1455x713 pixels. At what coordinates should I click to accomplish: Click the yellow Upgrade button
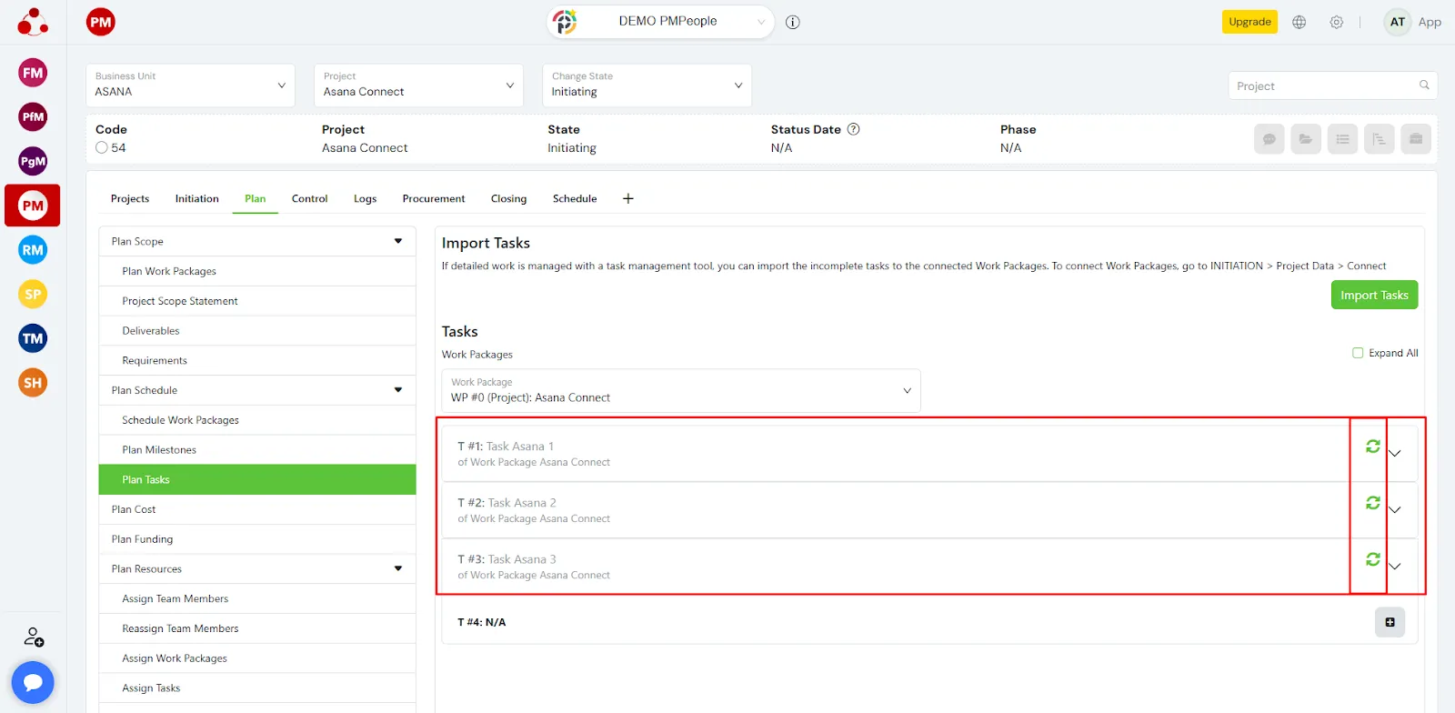click(1249, 22)
